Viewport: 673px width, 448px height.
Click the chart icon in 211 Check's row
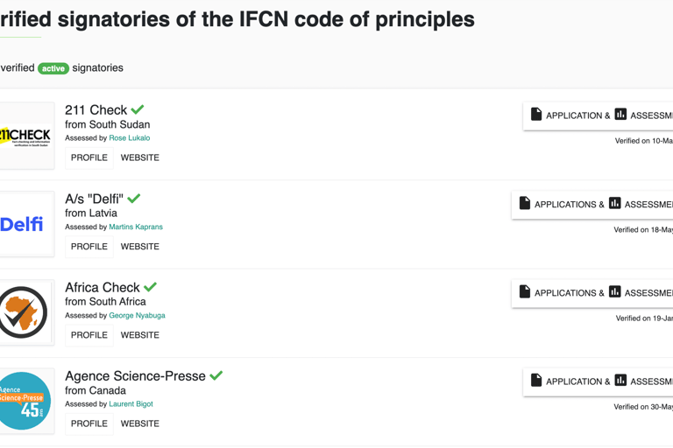click(620, 115)
